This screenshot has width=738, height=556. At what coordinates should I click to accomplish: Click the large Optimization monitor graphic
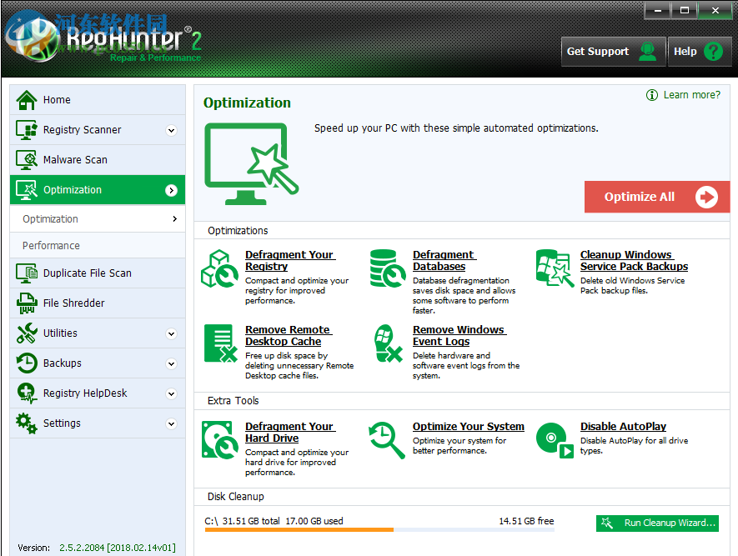coord(252,163)
